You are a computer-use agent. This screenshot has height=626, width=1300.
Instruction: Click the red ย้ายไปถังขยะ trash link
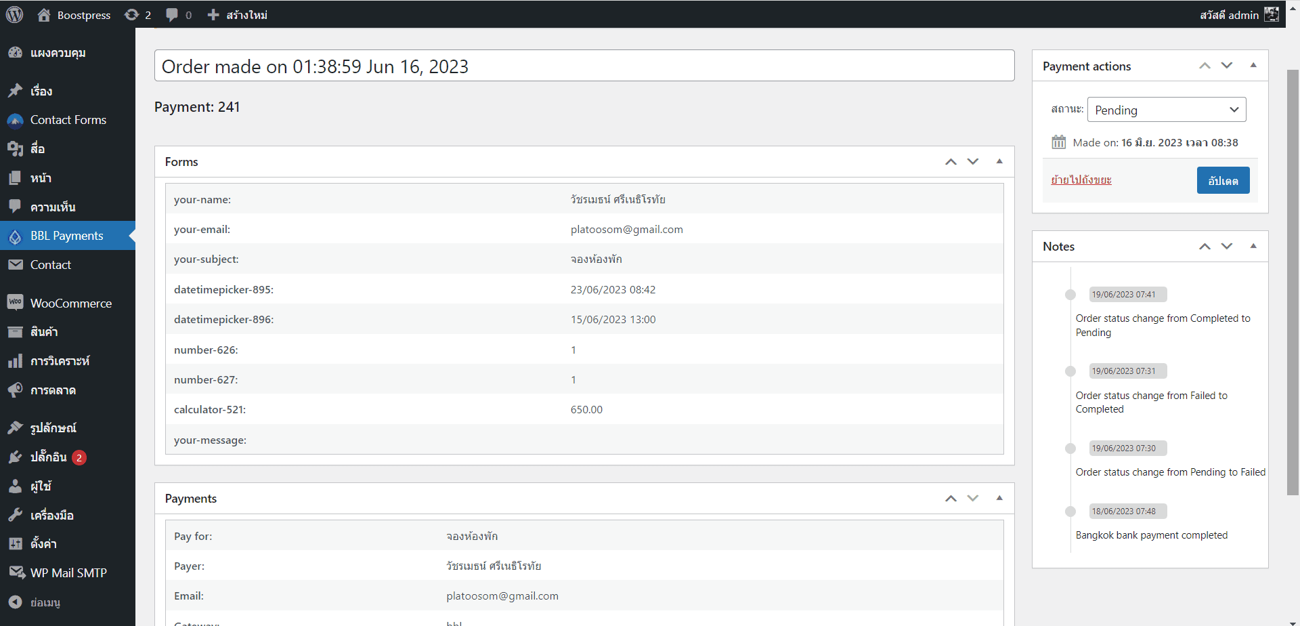pos(1081,180)
